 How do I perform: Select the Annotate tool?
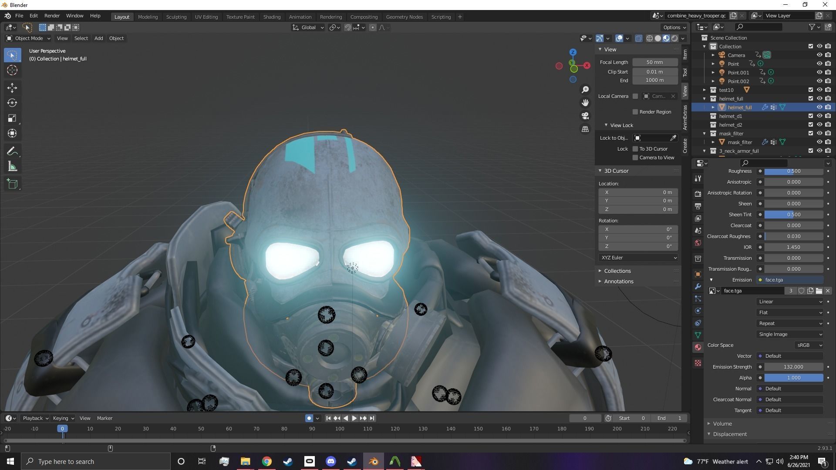12,151
